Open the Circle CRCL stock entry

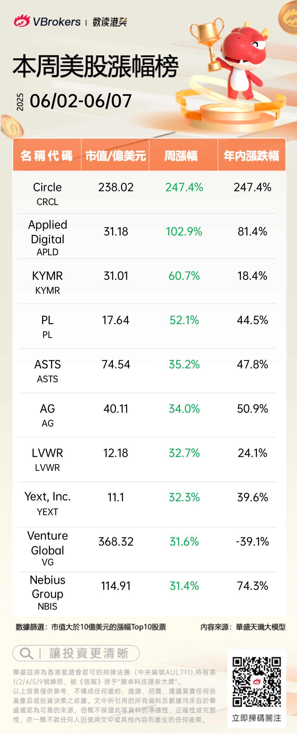pyautogui.click(x=48, y=193)
